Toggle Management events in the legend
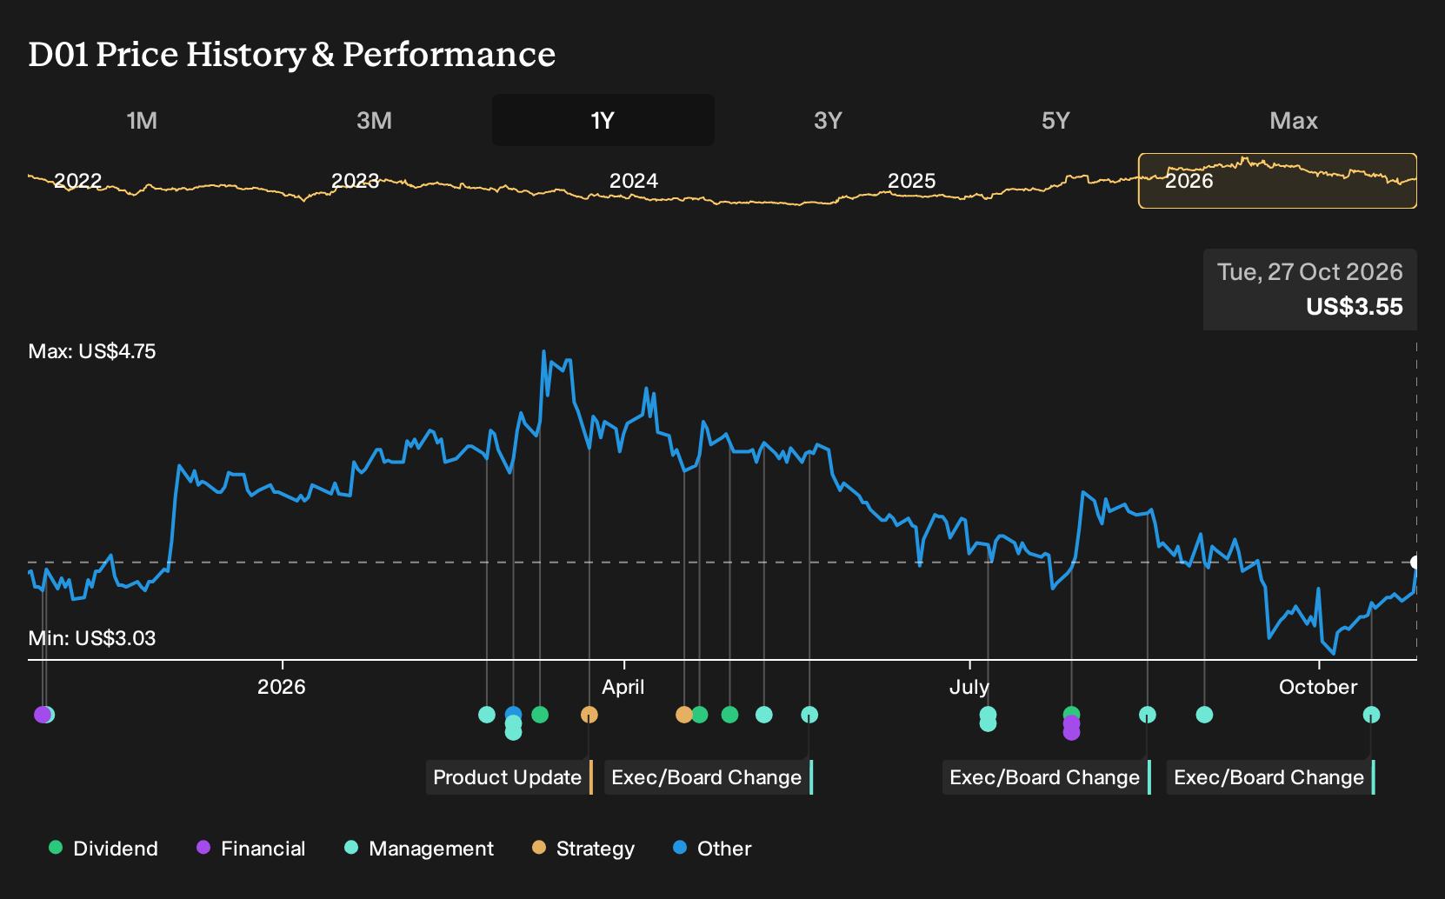Viewport: 1445px width, 899px height. click(418, 849)
